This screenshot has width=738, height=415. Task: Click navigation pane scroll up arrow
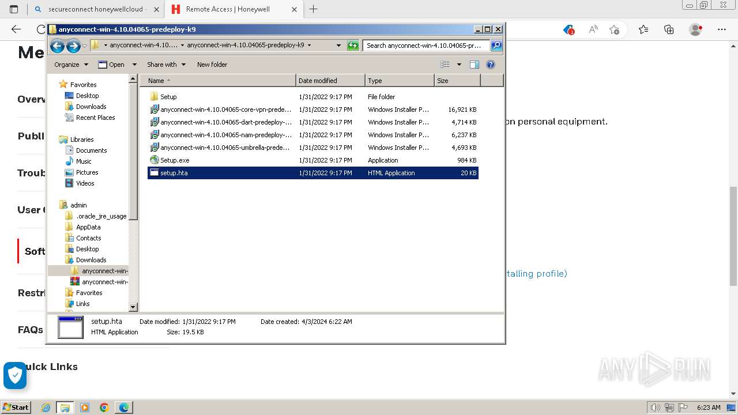(133, 78)
